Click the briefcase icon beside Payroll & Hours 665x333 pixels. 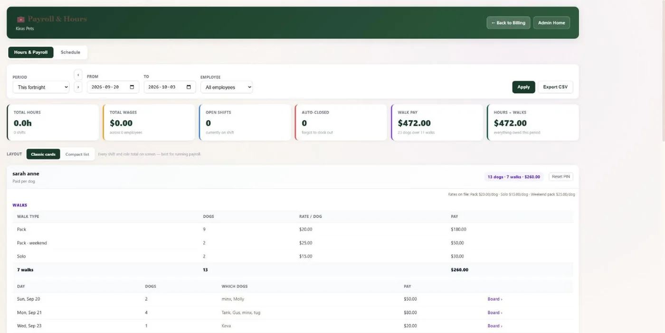(x=20, y=19)
